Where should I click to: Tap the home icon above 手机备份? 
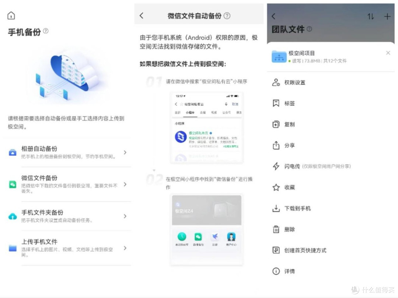[11, 16]
